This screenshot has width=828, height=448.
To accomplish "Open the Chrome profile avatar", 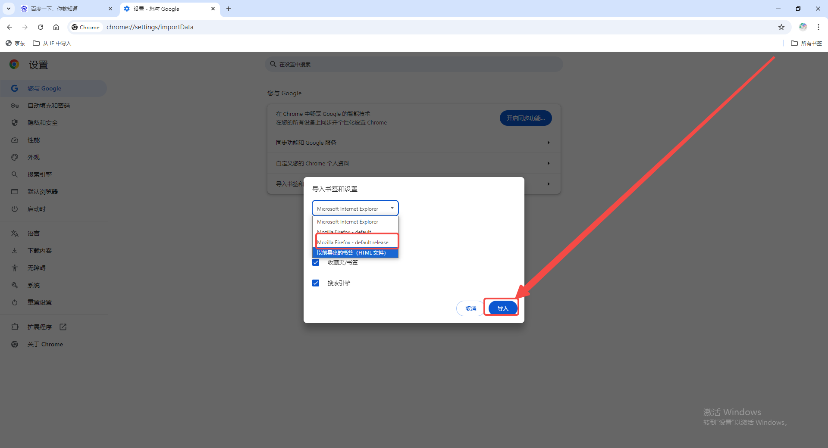I will point(803,27).
